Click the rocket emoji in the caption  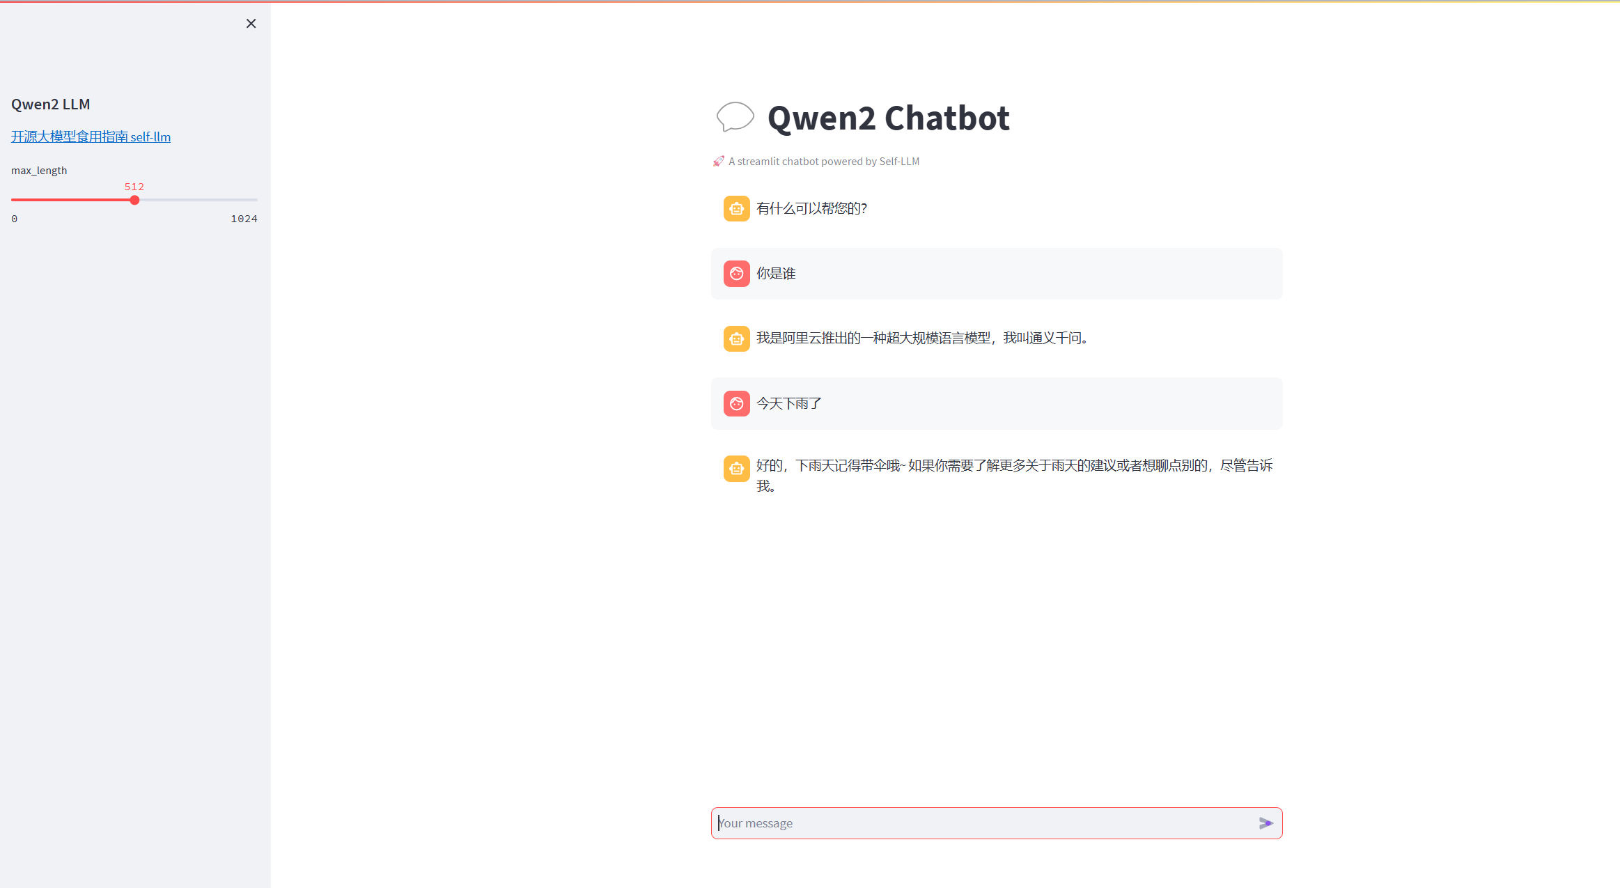(718, 162)
